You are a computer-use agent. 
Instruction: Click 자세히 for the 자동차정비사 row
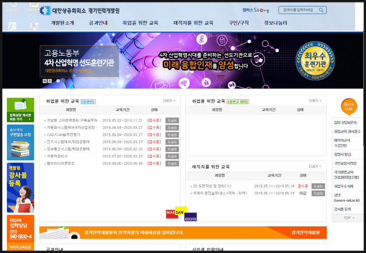point(172,156)
